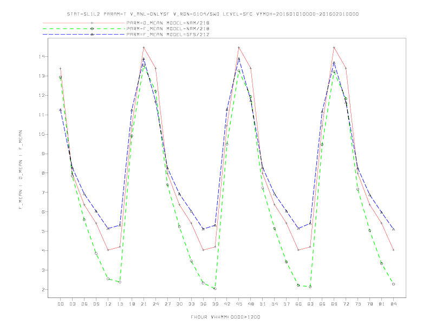Screen dimensions: 429x331
Task: Click the red plus data point at hour 12
Action: pos(108,250)
